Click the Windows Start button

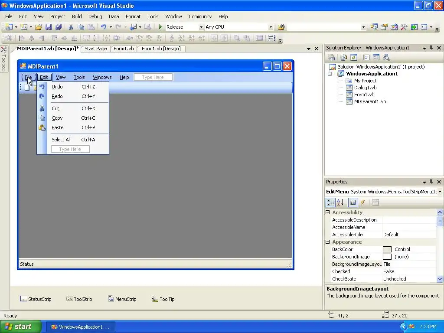20,326
